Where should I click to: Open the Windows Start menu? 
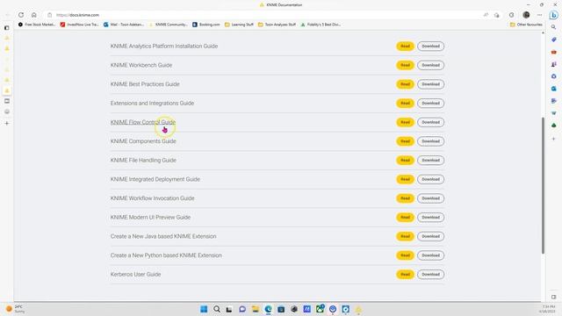click(x=204, y=309)
